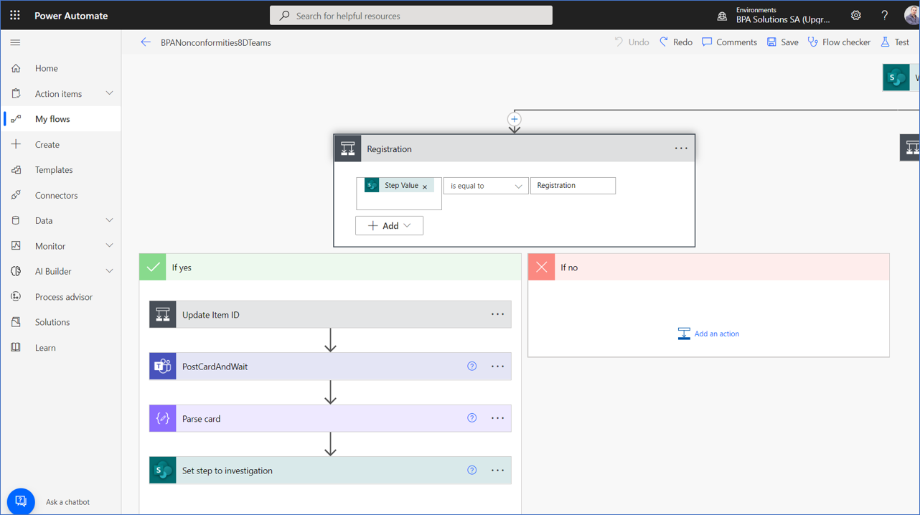The height and width of the screenshot is (515, 920).
Task: Open Update Item ID ellipsis menu
Action: pyautogui.click(x=497, y=314)
